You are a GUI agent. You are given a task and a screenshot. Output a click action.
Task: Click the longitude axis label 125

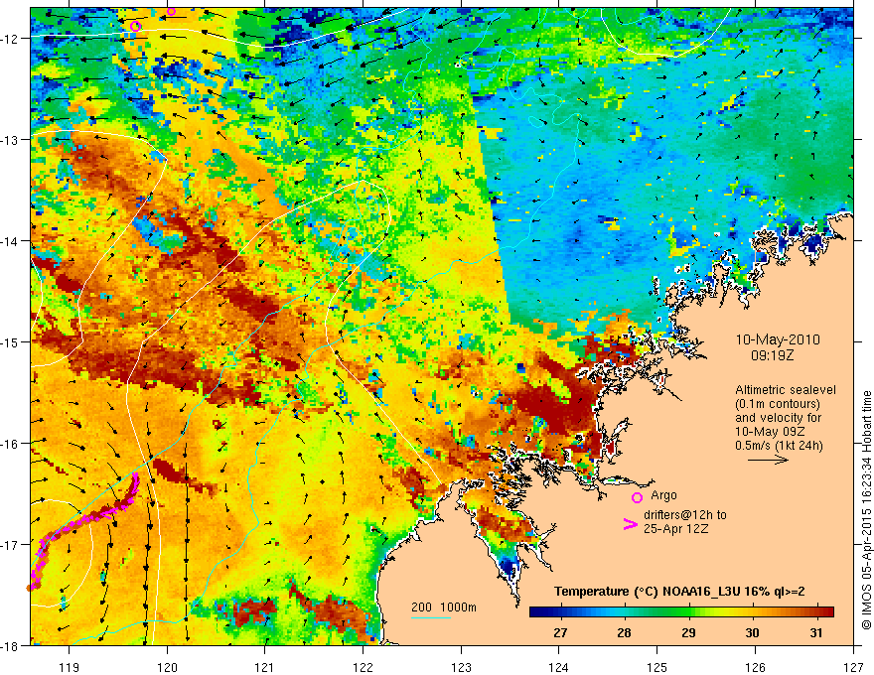coord(657,667)
